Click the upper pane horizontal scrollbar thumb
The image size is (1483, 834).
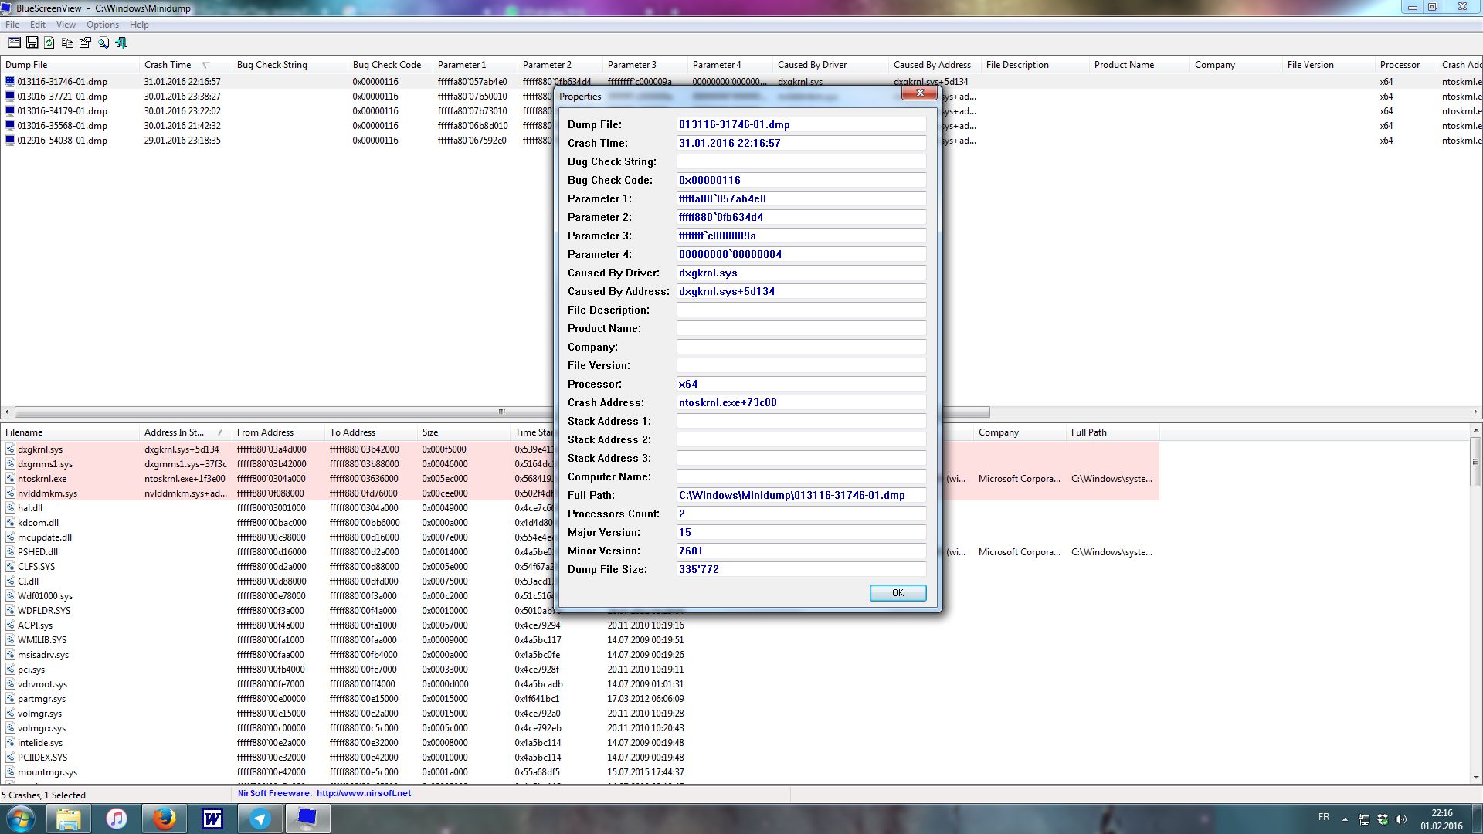[x=502, y=412]
